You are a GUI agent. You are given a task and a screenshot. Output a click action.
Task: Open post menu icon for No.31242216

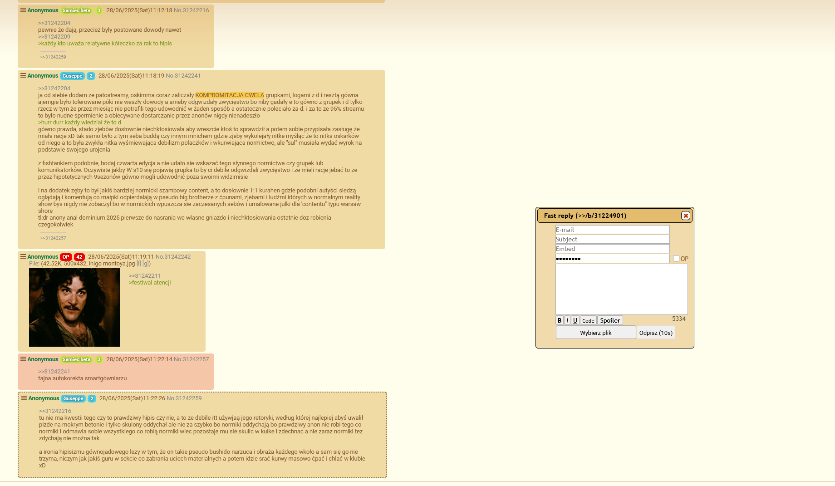click(x=23, y=10)
